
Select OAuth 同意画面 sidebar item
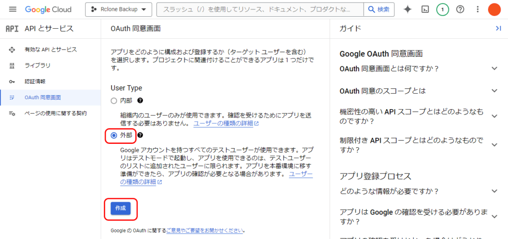[51, 98]
